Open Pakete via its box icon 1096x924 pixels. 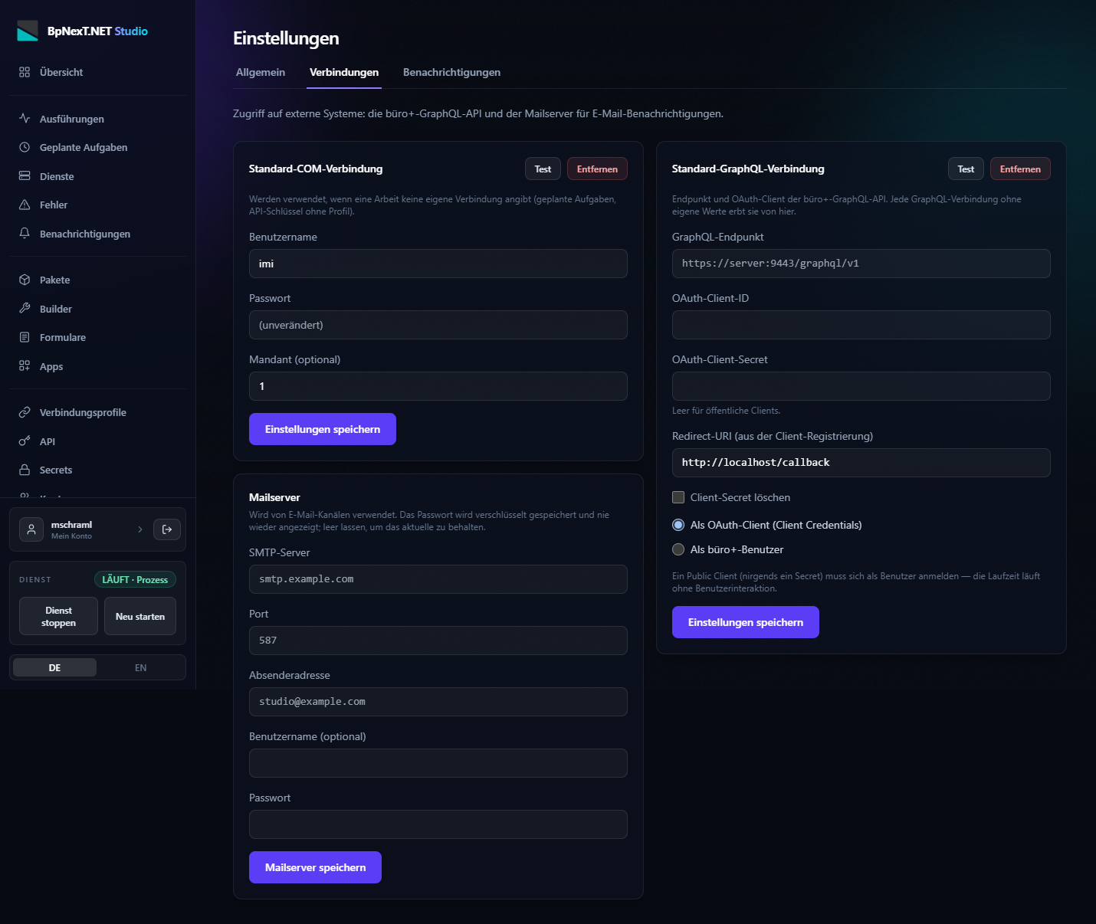[25, 280]
